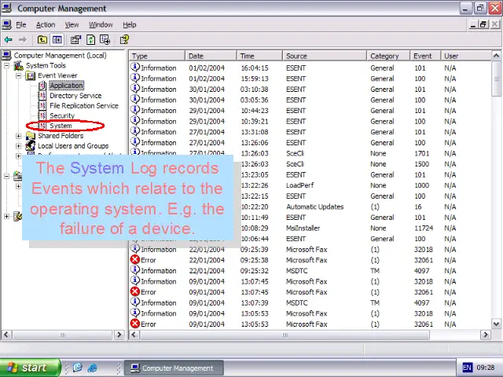The image size is (503, 377).
Task: Sort by the Date column header
Action: 211,56
